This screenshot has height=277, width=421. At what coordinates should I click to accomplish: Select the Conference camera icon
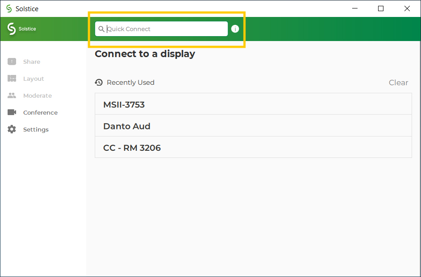pyautogui.click(x=11, y=112)
